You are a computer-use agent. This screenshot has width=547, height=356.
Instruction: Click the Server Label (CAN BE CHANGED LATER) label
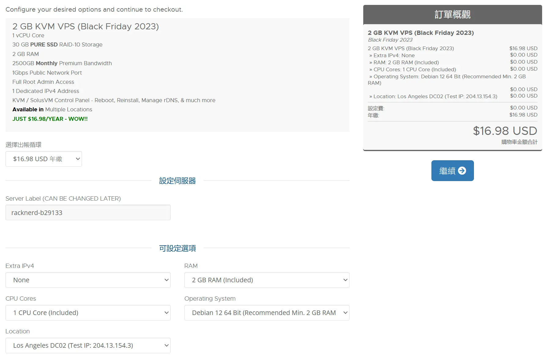(x=63, y=198)
